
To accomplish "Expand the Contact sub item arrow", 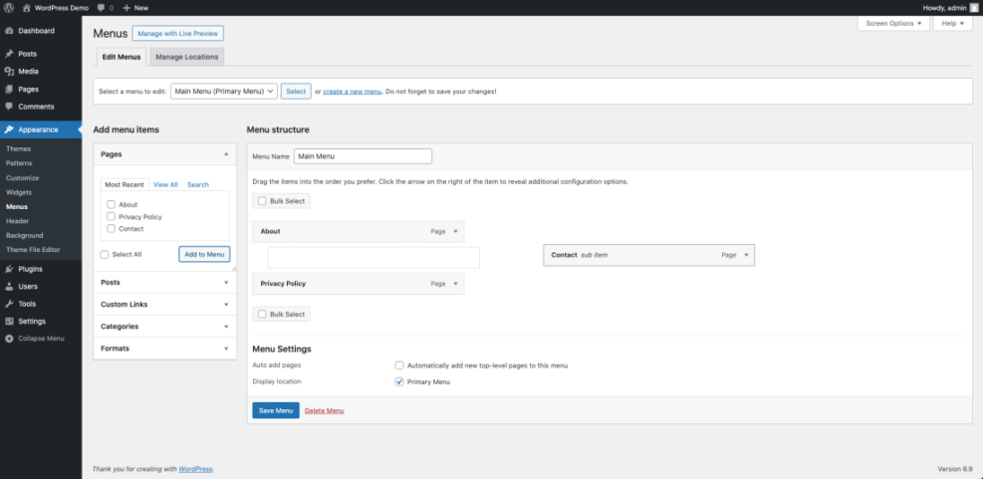I will pos(746,255).
